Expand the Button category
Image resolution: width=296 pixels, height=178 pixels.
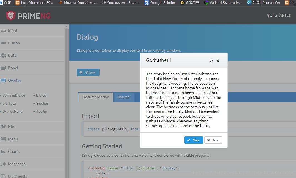(32, 43)
